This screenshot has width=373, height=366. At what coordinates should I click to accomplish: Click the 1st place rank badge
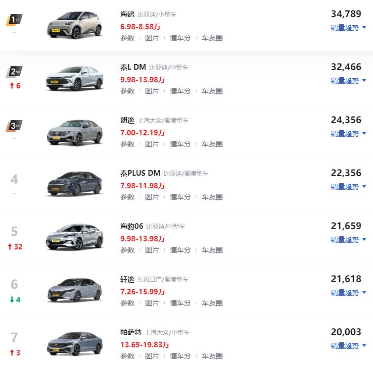click(14, 20)
